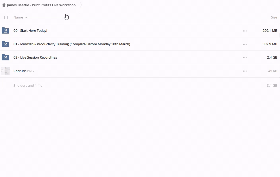Open Capture.PNG thumbnail preview
This screenshot has width=280, height=177.
(5, 71)
